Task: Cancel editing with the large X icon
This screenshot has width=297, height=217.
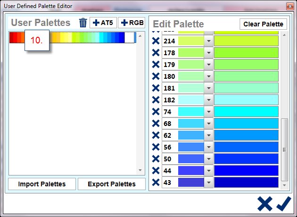Action: [265, 204]
